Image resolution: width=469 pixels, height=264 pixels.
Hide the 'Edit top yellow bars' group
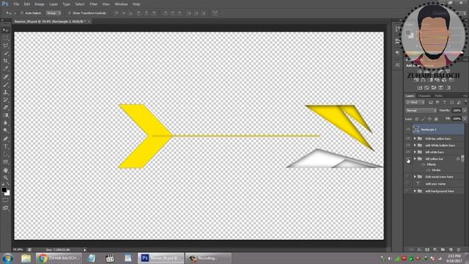click(408, 139)
